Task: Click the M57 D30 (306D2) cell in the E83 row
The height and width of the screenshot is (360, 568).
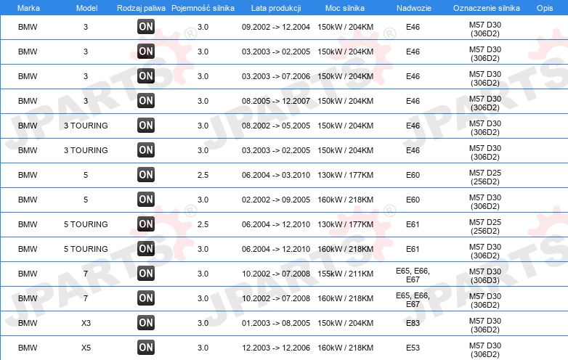Action: (485, 325)
